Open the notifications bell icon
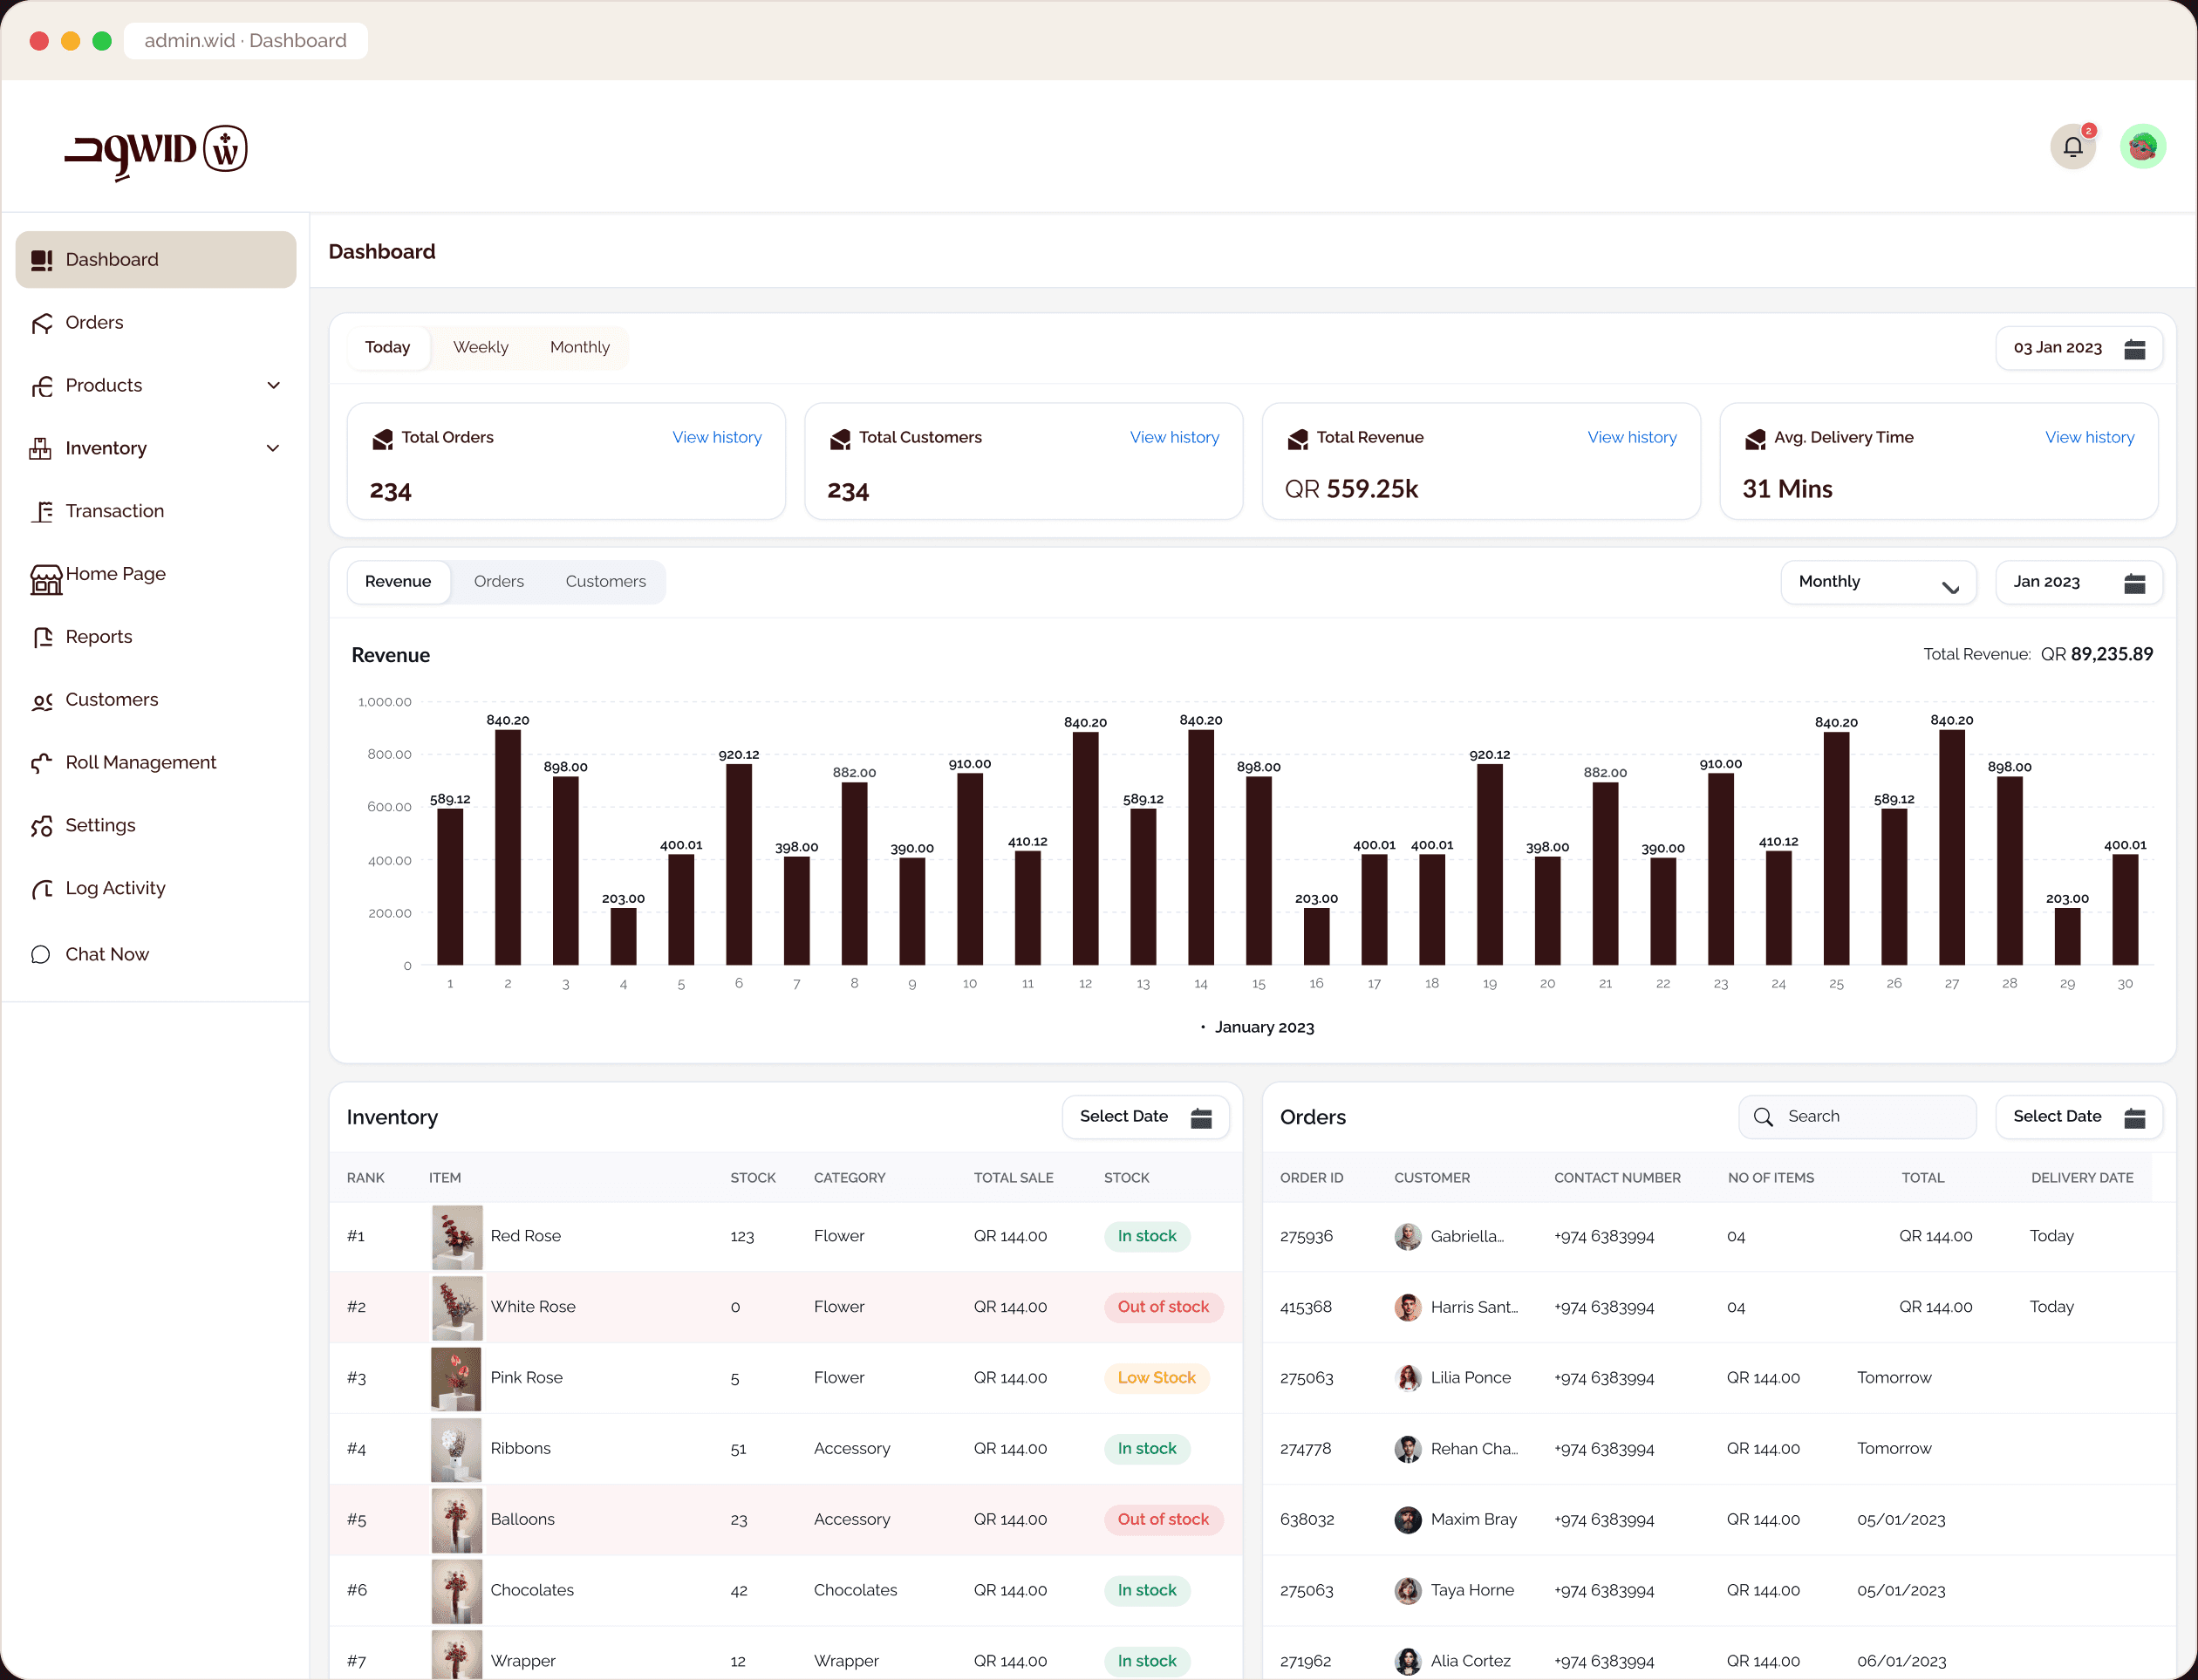Viewport: 2198px width, 1680px height. point(2072,147)
